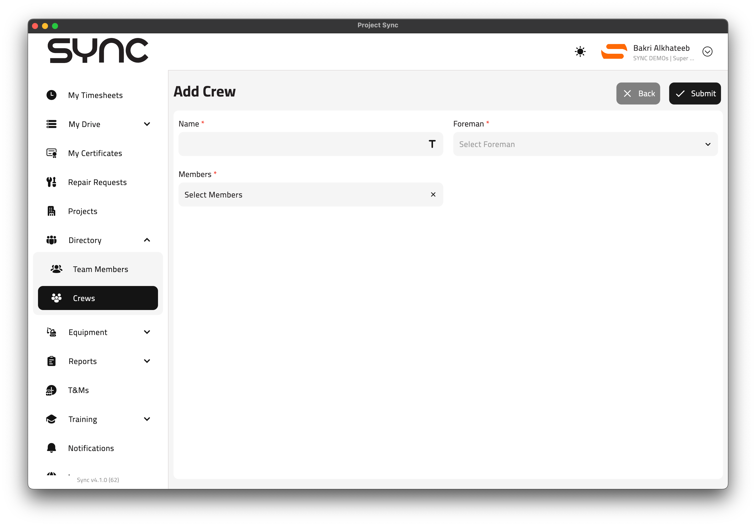Click the Directory people icon
This screenshot has height=526, width=756.
coord(51,240)
